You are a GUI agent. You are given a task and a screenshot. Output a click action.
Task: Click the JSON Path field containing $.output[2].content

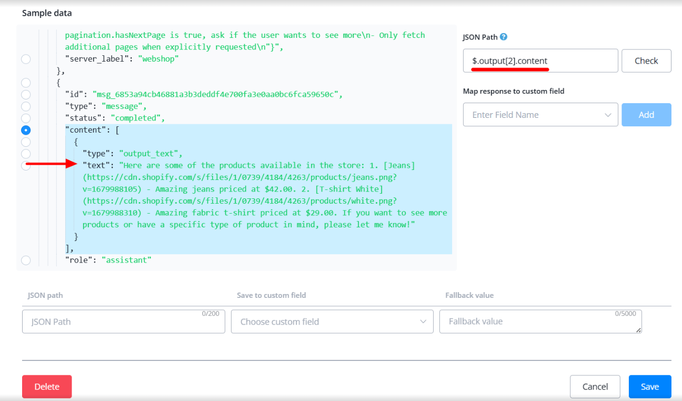click(540, 61)
